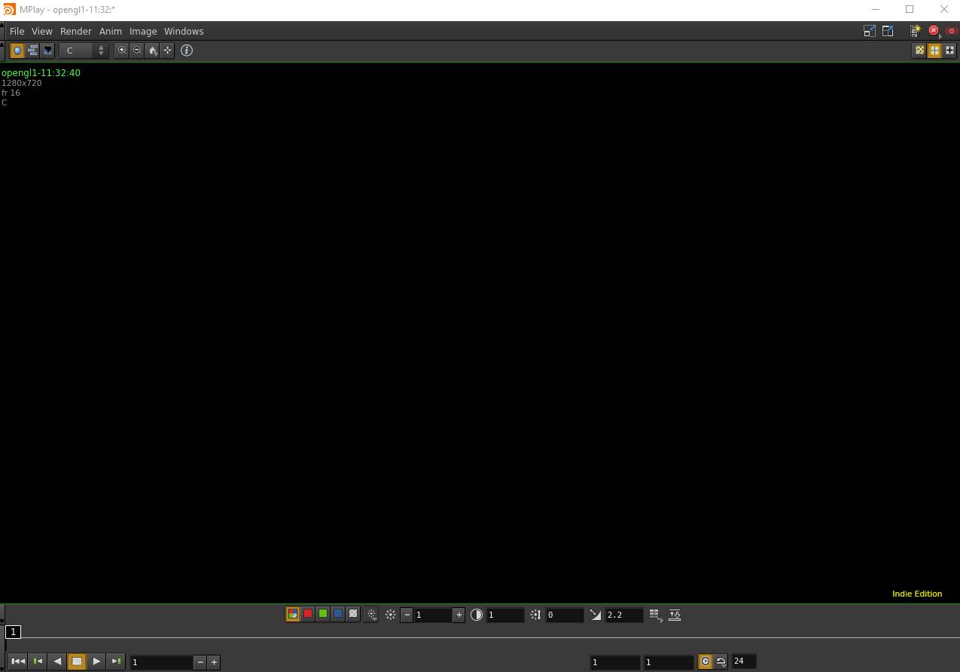Increase brightness with the plus button
This screenshot has width=960, height=672.
coord(459,615)
